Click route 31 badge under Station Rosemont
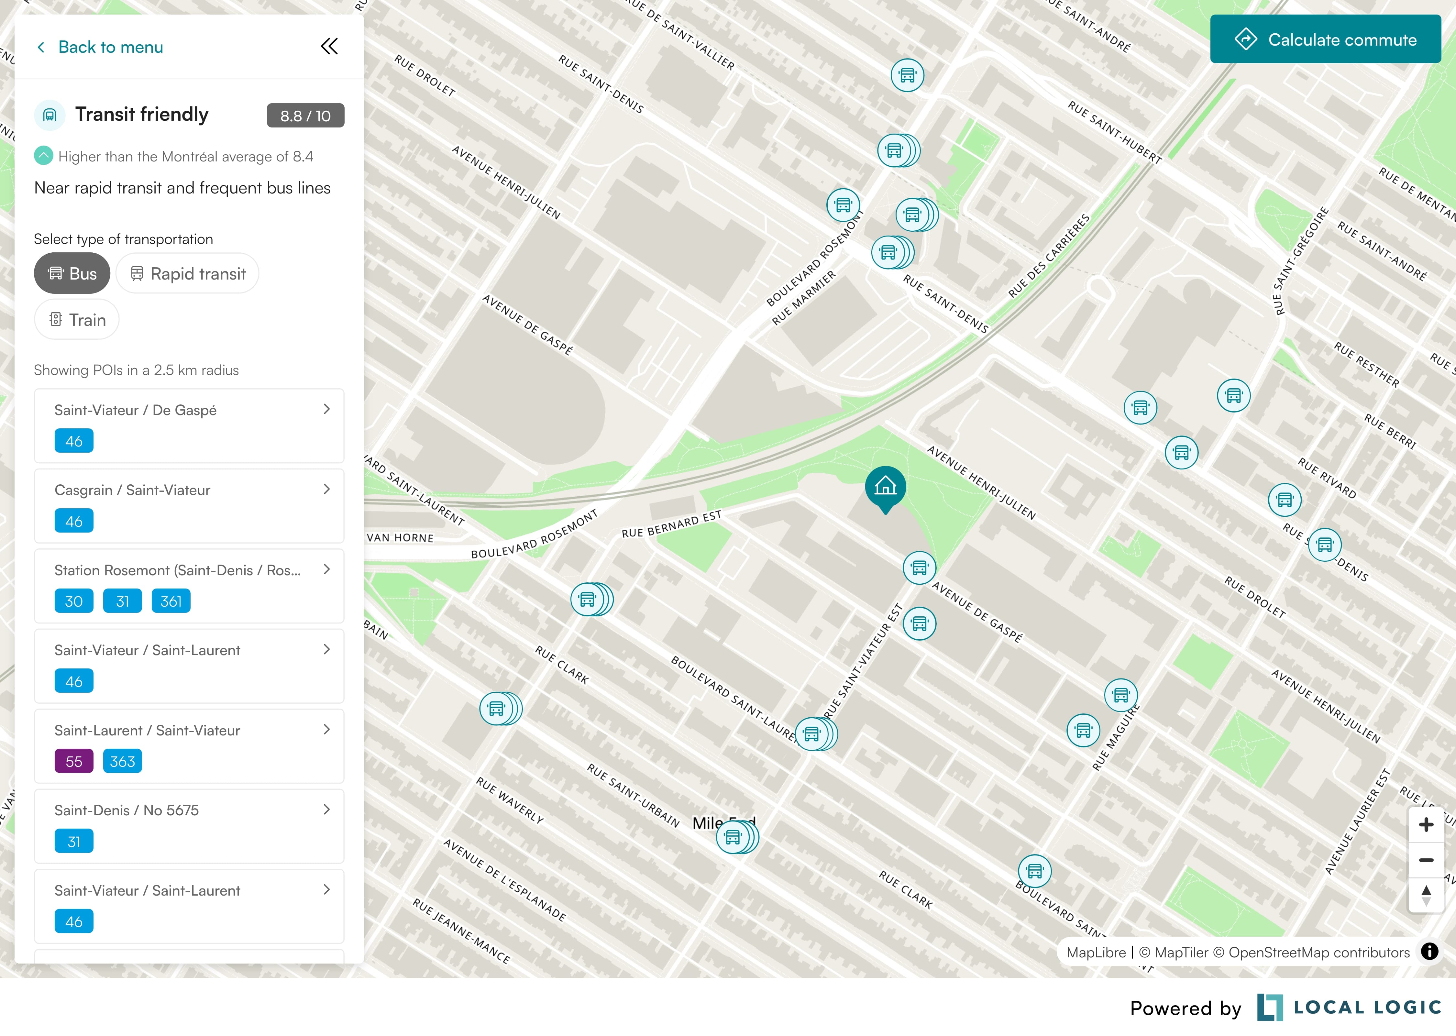Viewport: 1456px width, 1036px height. point(122,601)
